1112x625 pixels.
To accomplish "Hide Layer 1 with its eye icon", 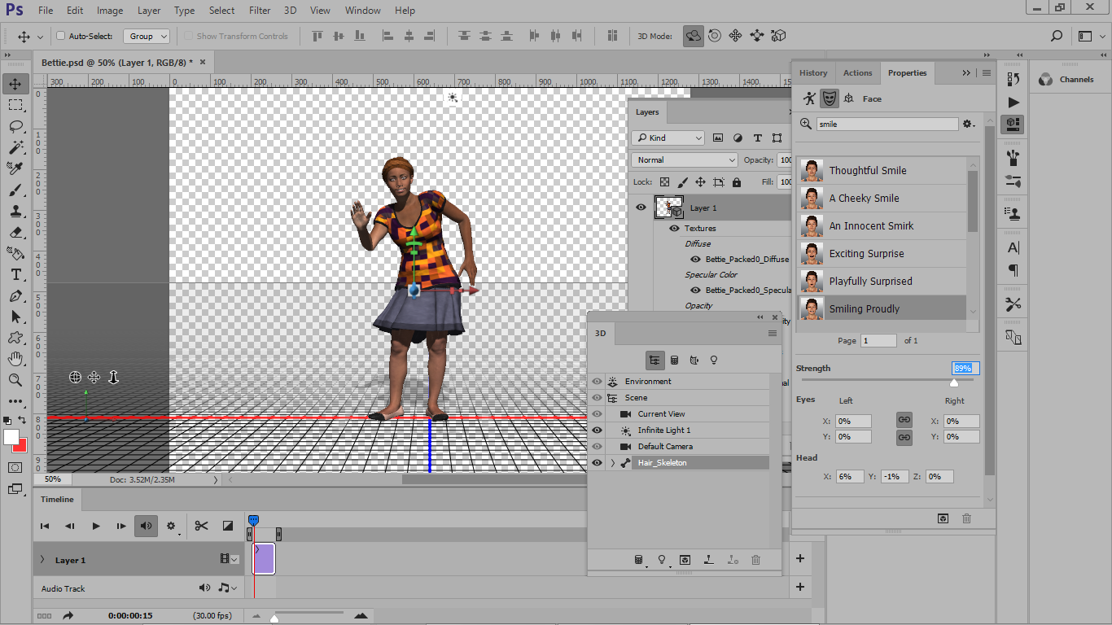I will pos(641,208).
